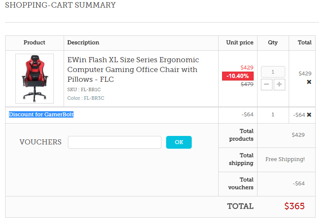The width and height of the screenshot is (319, 222).
Task: Click the SKU FL-BR1C label
Action: 84,90
